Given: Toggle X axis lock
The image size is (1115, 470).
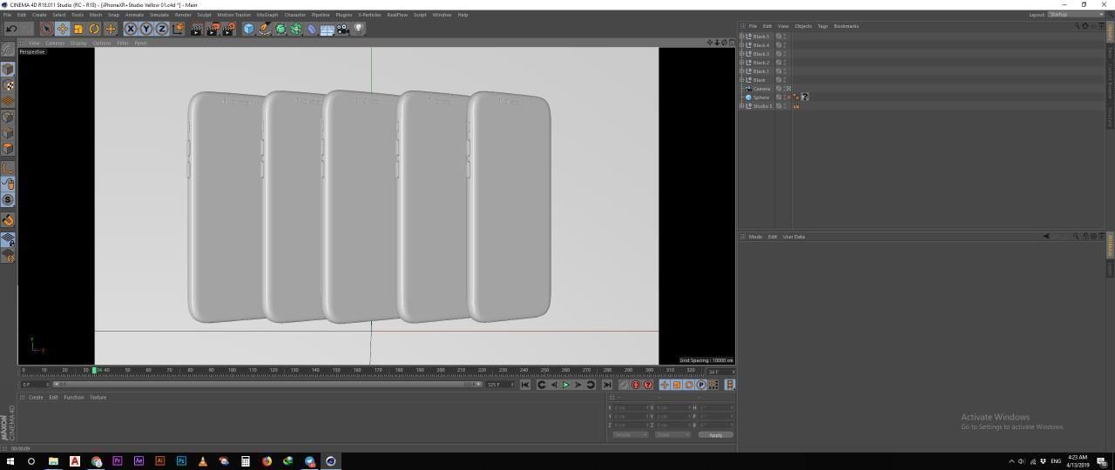Looking at the screenshot, I should (x=131, y=29).
